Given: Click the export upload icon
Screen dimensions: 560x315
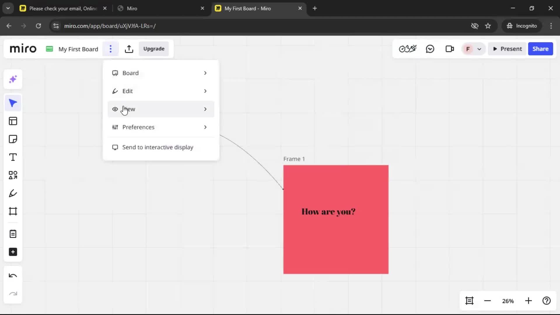Looking at the screenshot, I should [129, 49].
